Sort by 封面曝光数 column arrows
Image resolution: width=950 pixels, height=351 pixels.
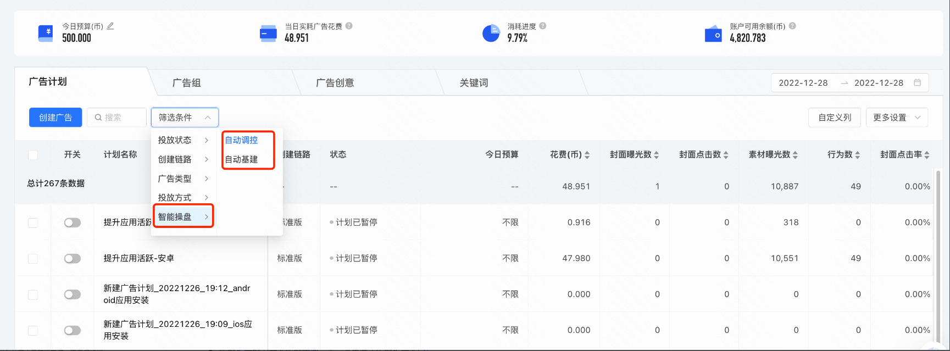[x=657, y=155]
